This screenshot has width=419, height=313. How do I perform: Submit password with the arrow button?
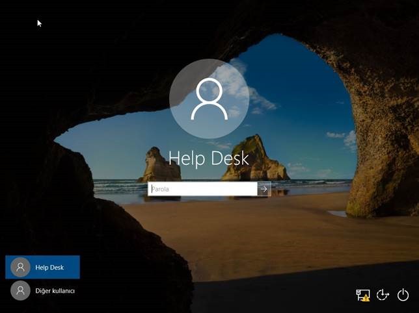point(264,189)
